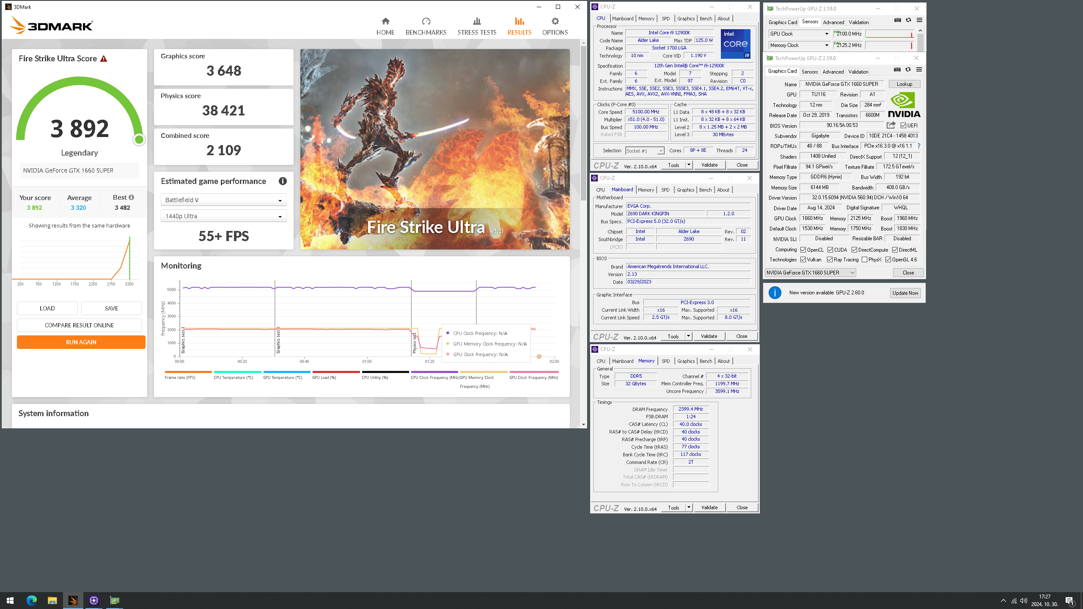Click the SAVE result button
The width and height of the screenshot is (1083, 609).
coord(112,308)
